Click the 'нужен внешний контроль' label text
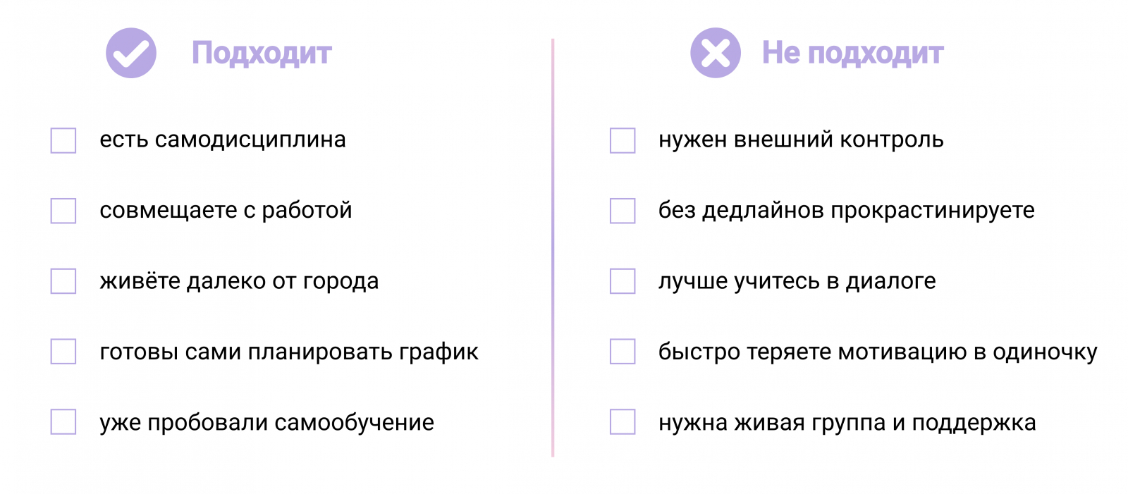The image size is (1128, 494). coord(801,140)
